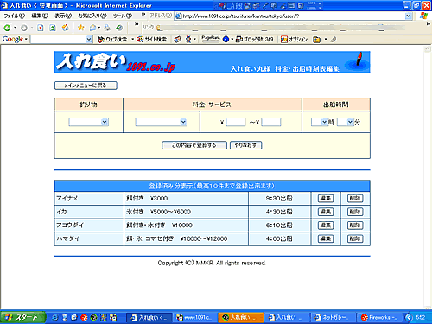The image size is (432, 324).
Task: Click 編集 for the イカ row
Action: [326, 212]
